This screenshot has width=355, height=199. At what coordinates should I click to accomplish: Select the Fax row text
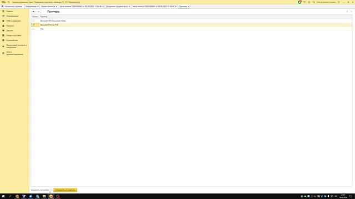pos(42,29)
